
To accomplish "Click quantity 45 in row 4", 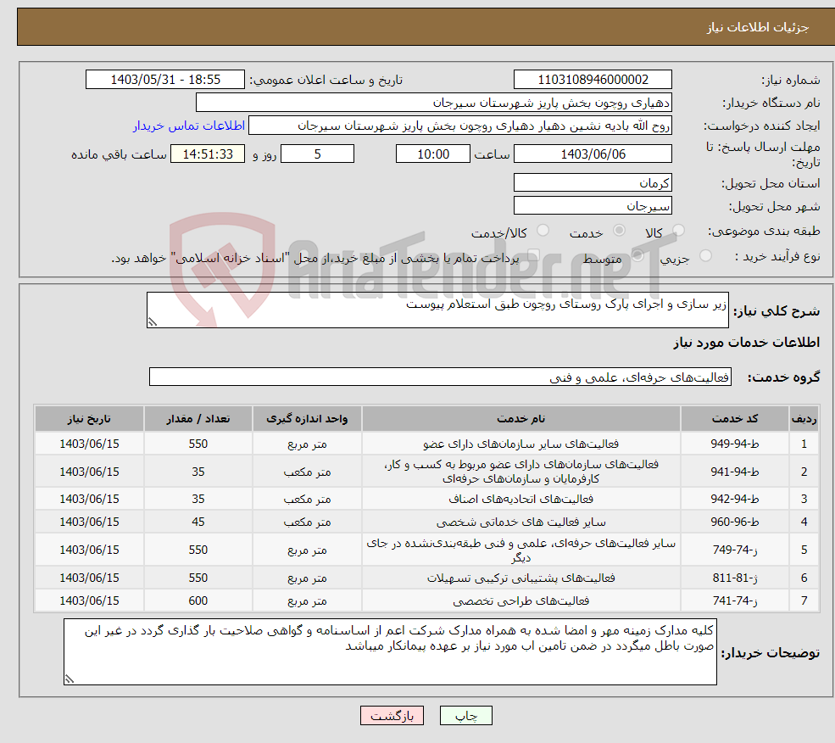I will click(x=198, y=522).
